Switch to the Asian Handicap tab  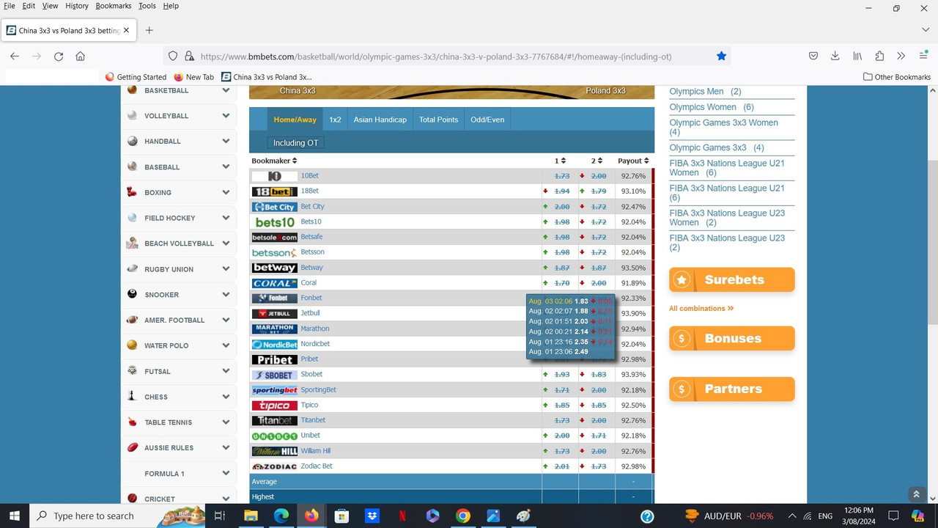tap(380, 120)
